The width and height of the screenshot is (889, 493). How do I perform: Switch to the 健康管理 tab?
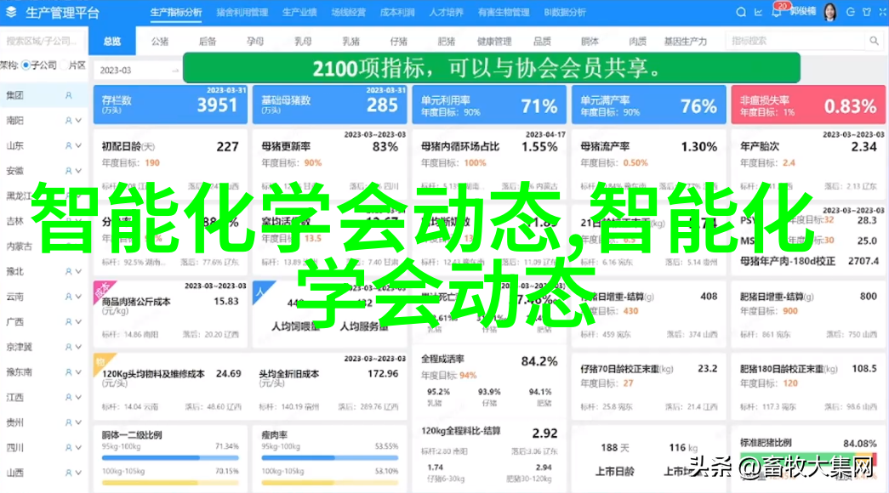[493, 41]
